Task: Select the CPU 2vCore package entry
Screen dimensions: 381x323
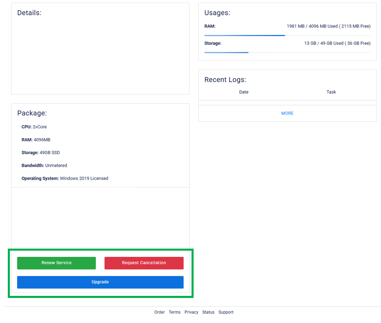Action: [x=34, y=127]
